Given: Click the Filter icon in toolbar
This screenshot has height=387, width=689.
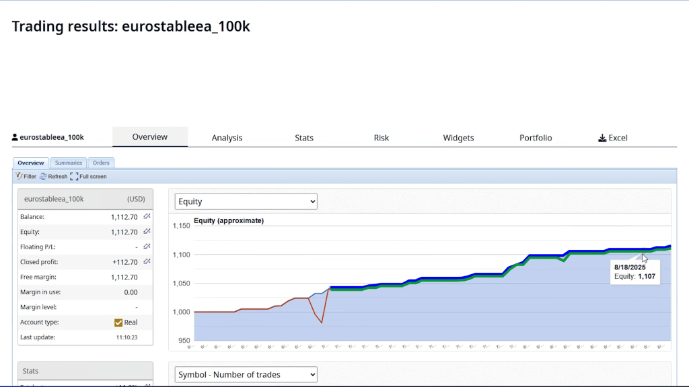Looking at the screenshot, I should (19, 176).
